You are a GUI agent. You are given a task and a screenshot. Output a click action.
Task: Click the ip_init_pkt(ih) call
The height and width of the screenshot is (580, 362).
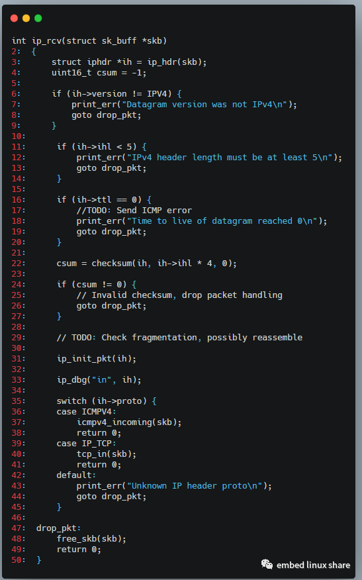click(97, 358)
